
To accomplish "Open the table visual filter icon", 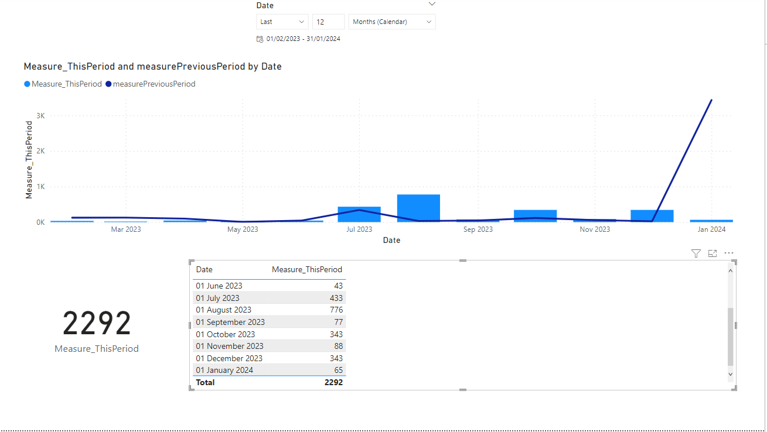I will click(696, 253).
